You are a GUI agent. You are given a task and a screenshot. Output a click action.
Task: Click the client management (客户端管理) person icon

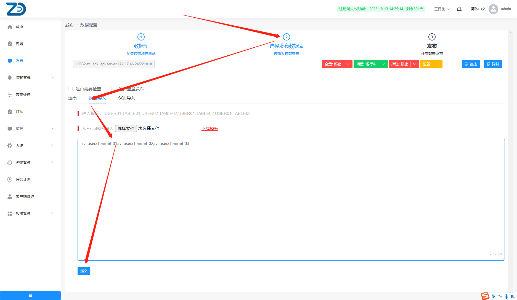pos(10,196)
